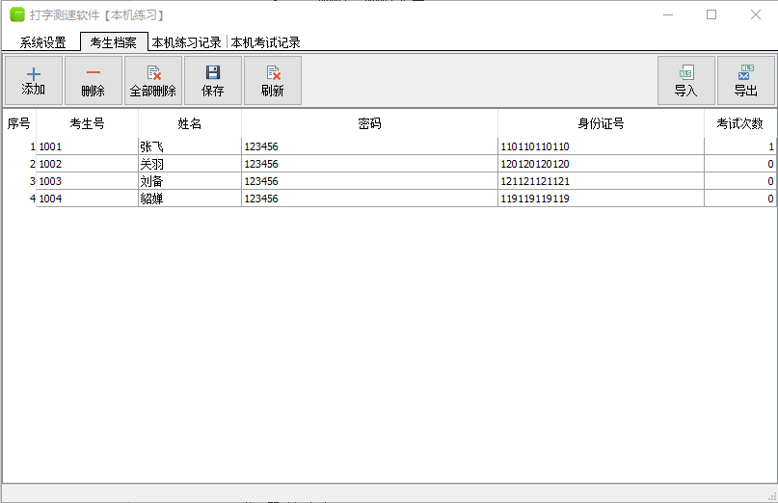Sort by the 考生号 column header

pyautogui.click(x=87, y=123)
